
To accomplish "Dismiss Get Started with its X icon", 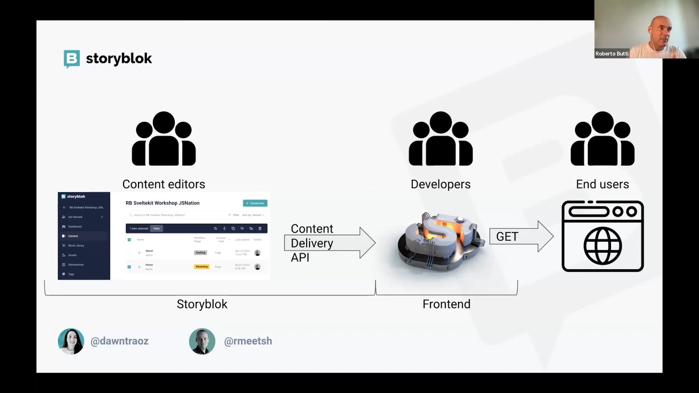I will 102,217.
